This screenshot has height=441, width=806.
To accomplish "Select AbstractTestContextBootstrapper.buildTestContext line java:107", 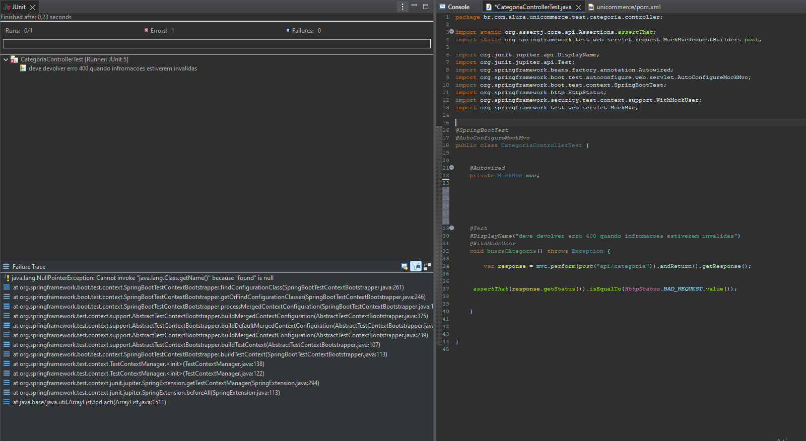I will pyautogui.click(x=196, y=345).
